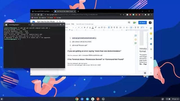The width and height of the screenshot is (180, 101).
Task: Open the Chrome three-dot menu
Action: coord(152,15)
